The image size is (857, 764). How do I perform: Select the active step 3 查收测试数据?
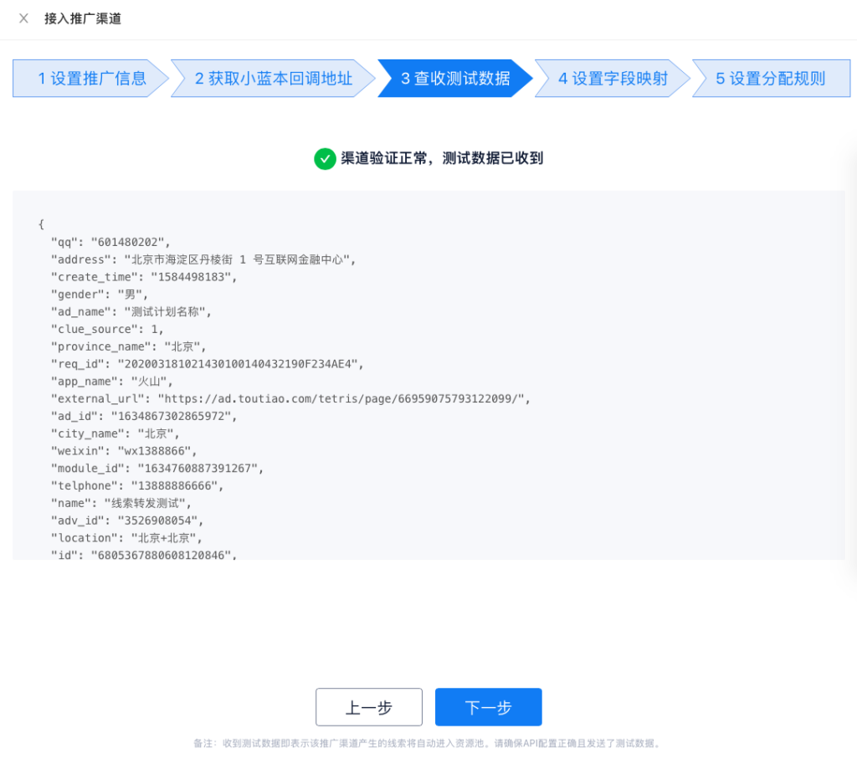pyautogui.click(x=454, y=79)
